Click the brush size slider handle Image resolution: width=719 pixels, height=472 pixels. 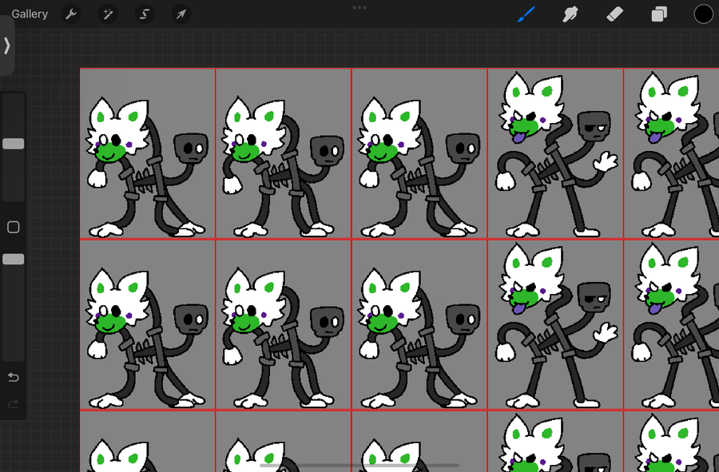pos(14,144)
